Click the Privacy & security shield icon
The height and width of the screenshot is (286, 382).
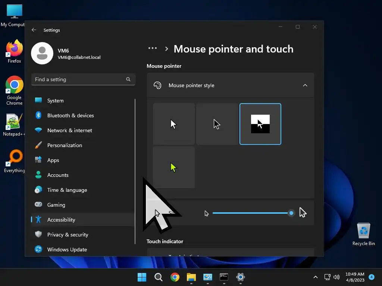coord(38,234)
